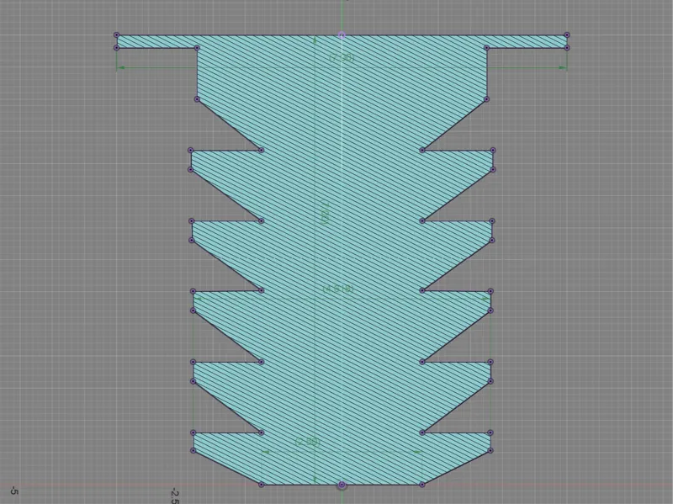Select left endpoint of the bottom base line
The width and height of the screenshot is (673, 504).
(262, 485)
